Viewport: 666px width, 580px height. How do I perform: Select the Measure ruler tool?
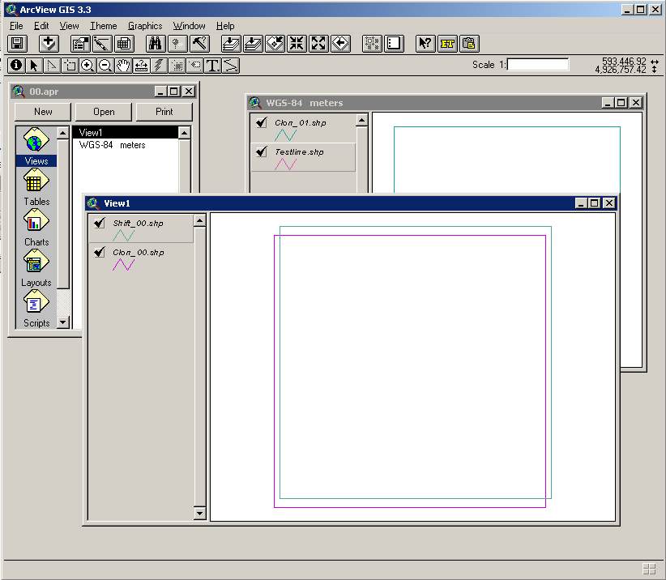tap(141, 66)
